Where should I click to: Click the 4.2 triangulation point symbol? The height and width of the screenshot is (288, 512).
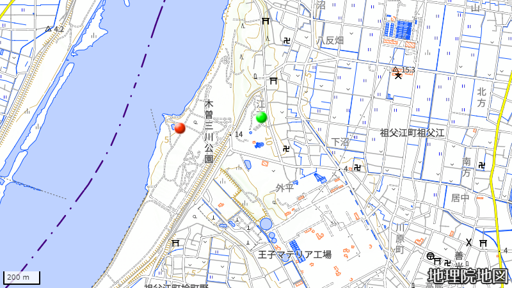(x=49, y=29)
